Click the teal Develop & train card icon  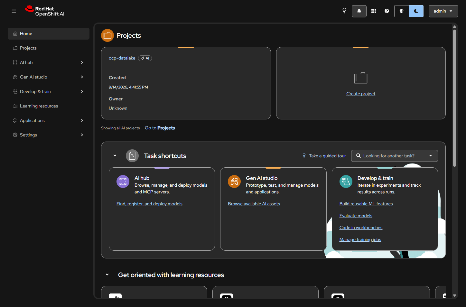click(346, 181)
